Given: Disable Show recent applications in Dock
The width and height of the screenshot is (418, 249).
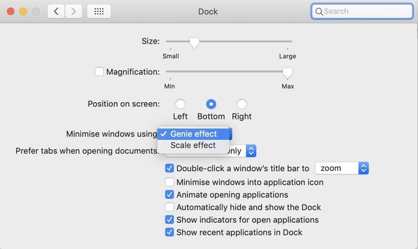Looking at the screenshot, I should [x=170, y=232].
